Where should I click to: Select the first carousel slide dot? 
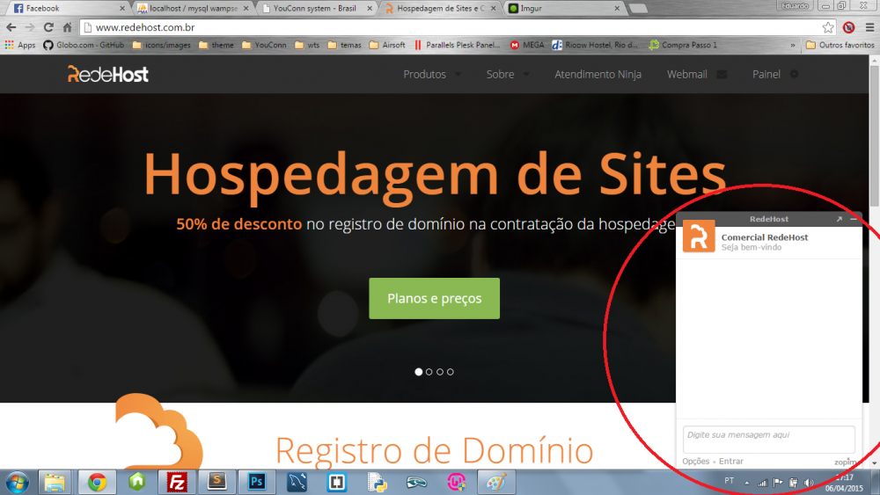tap(419, 372)
